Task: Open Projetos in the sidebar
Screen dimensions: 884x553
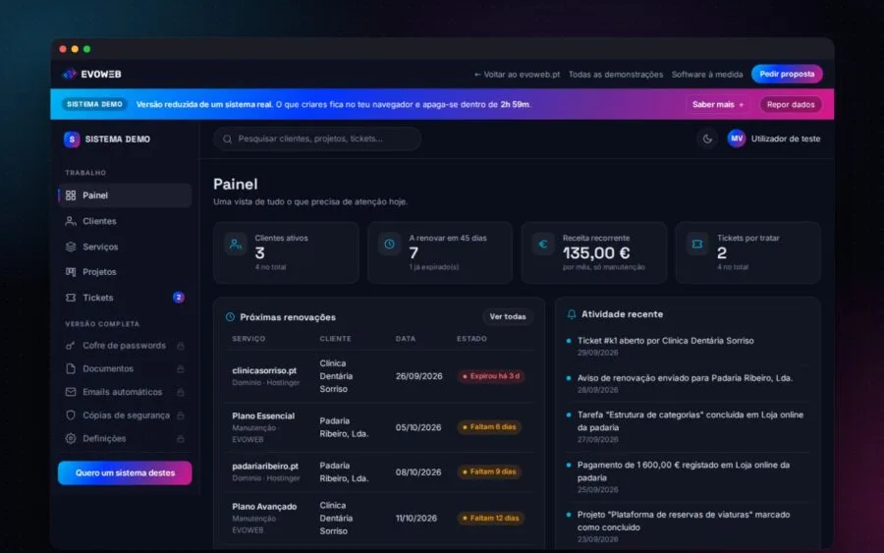Action: click(x=125, y=272)
